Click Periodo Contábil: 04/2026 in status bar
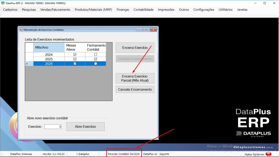The width and height of the screenshot is (279, 157). coord(124,154)
